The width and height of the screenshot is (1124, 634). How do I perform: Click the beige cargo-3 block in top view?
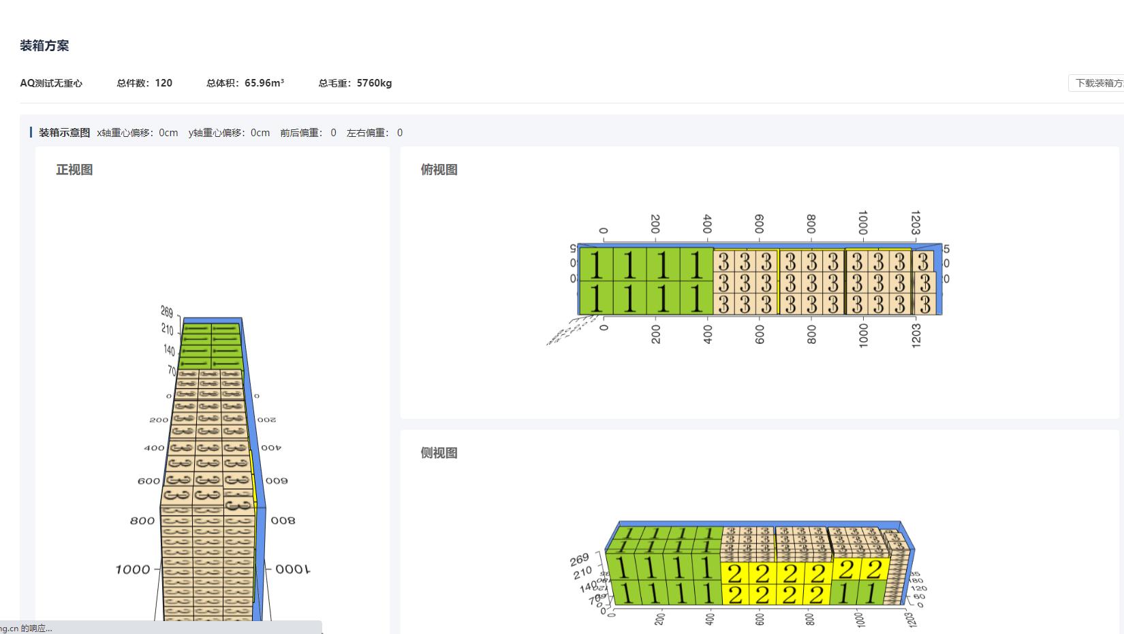coord(811,282)
